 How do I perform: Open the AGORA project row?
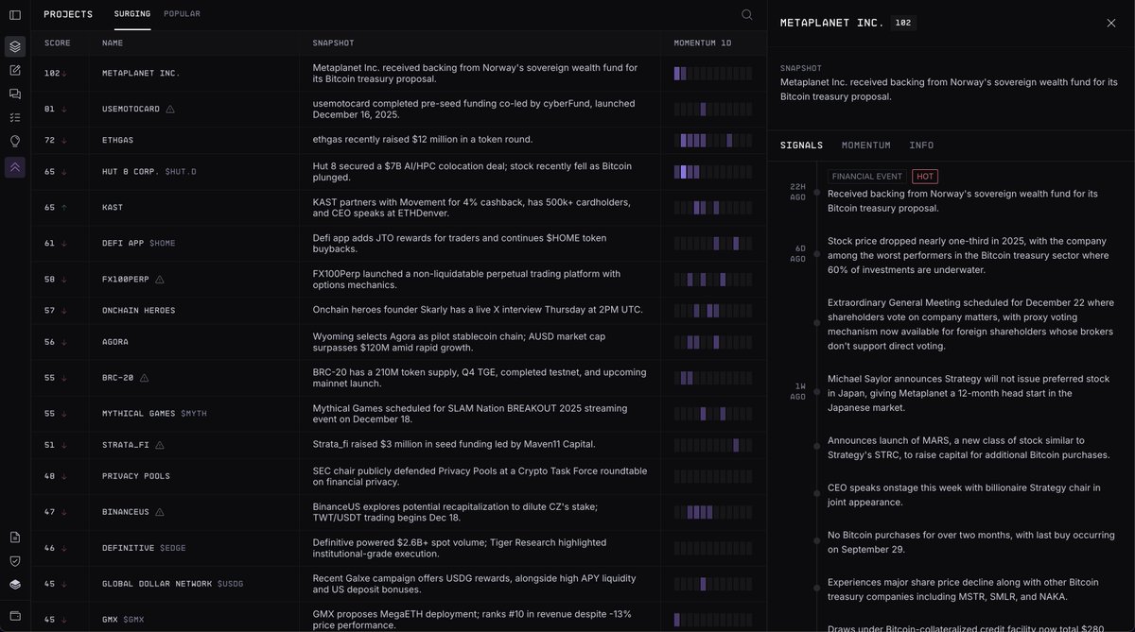pos(398,342)
